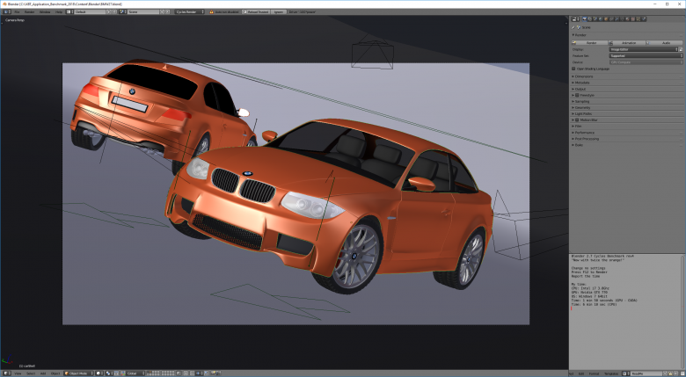Click the Blender info editor type icon
The image size is (686, 377).
pos(6,12)
